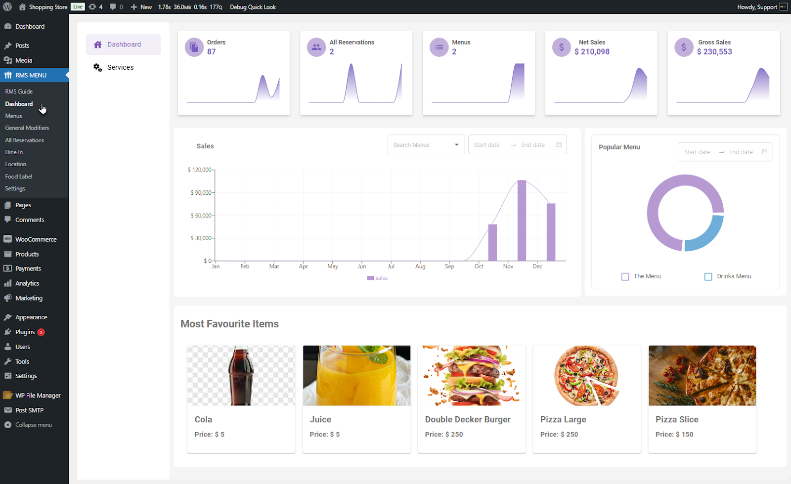The image size is (791, 484).
Task: Select the Menus list icon
Action: coord(439,47)
